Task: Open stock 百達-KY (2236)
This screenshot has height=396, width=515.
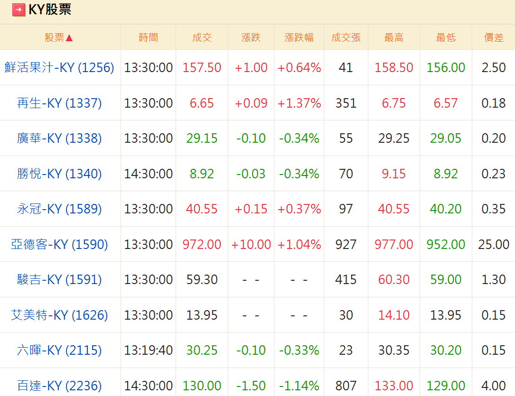Action: [x=59, y=386]
